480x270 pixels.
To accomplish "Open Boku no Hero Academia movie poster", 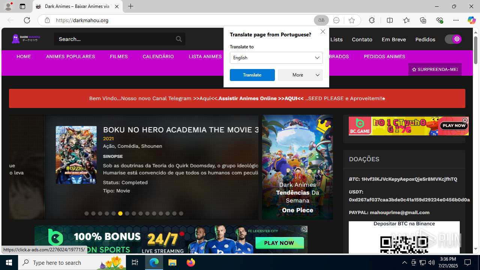I will (x=76, y=155).
